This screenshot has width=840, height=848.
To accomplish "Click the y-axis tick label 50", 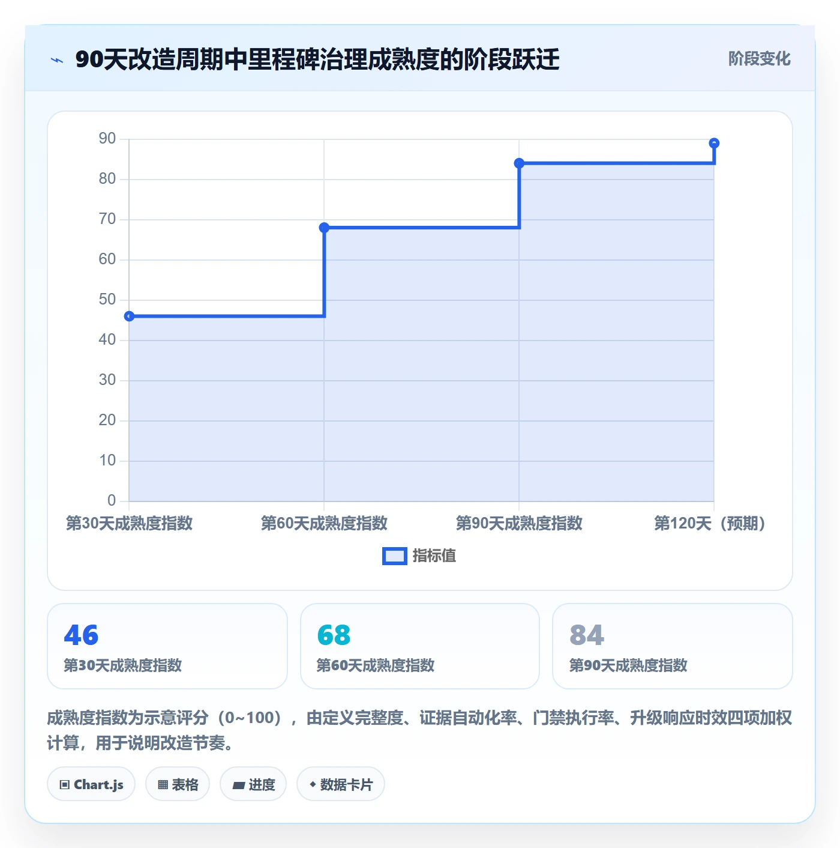I will pos(107,300).
